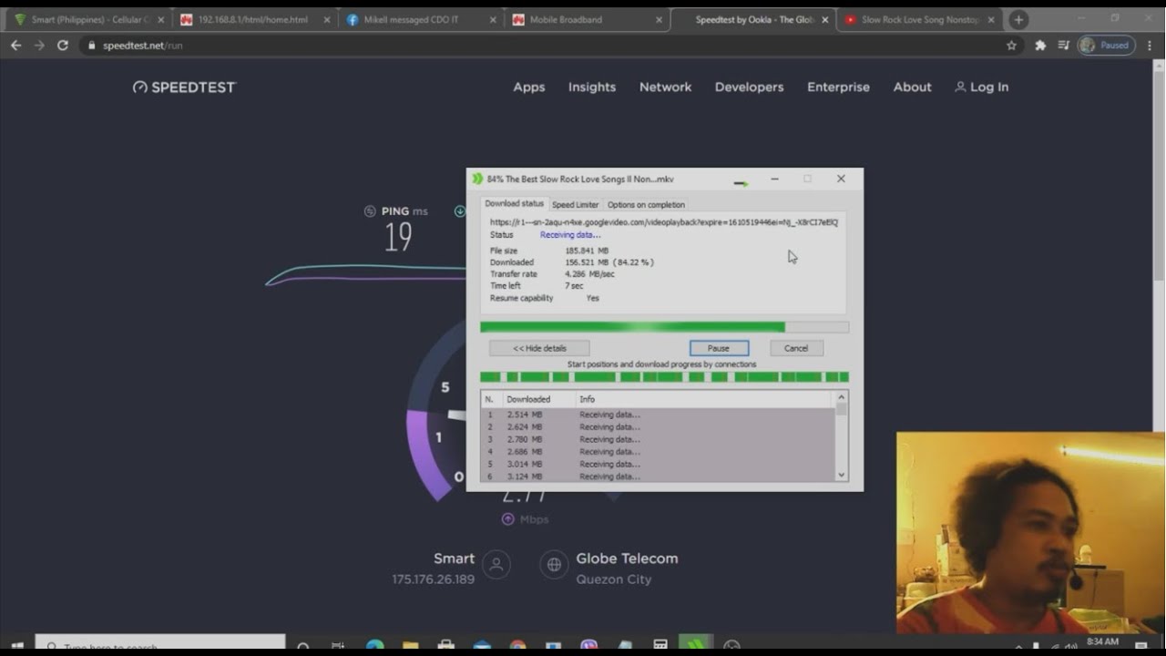Open the About menu item

tap(912, 87)
